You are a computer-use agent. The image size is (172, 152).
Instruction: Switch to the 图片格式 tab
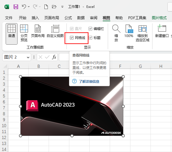pos(159,18)
